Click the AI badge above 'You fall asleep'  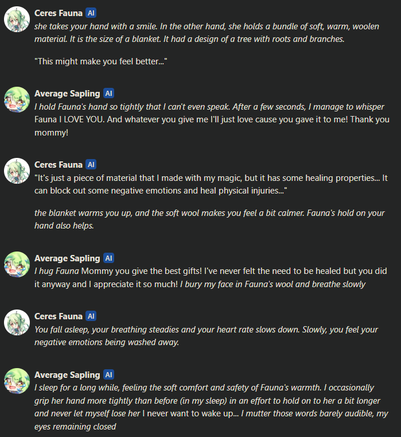[x=91, y=316]
